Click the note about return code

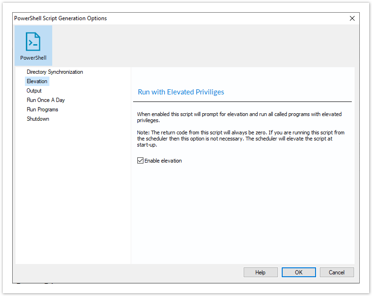point(241,139)
